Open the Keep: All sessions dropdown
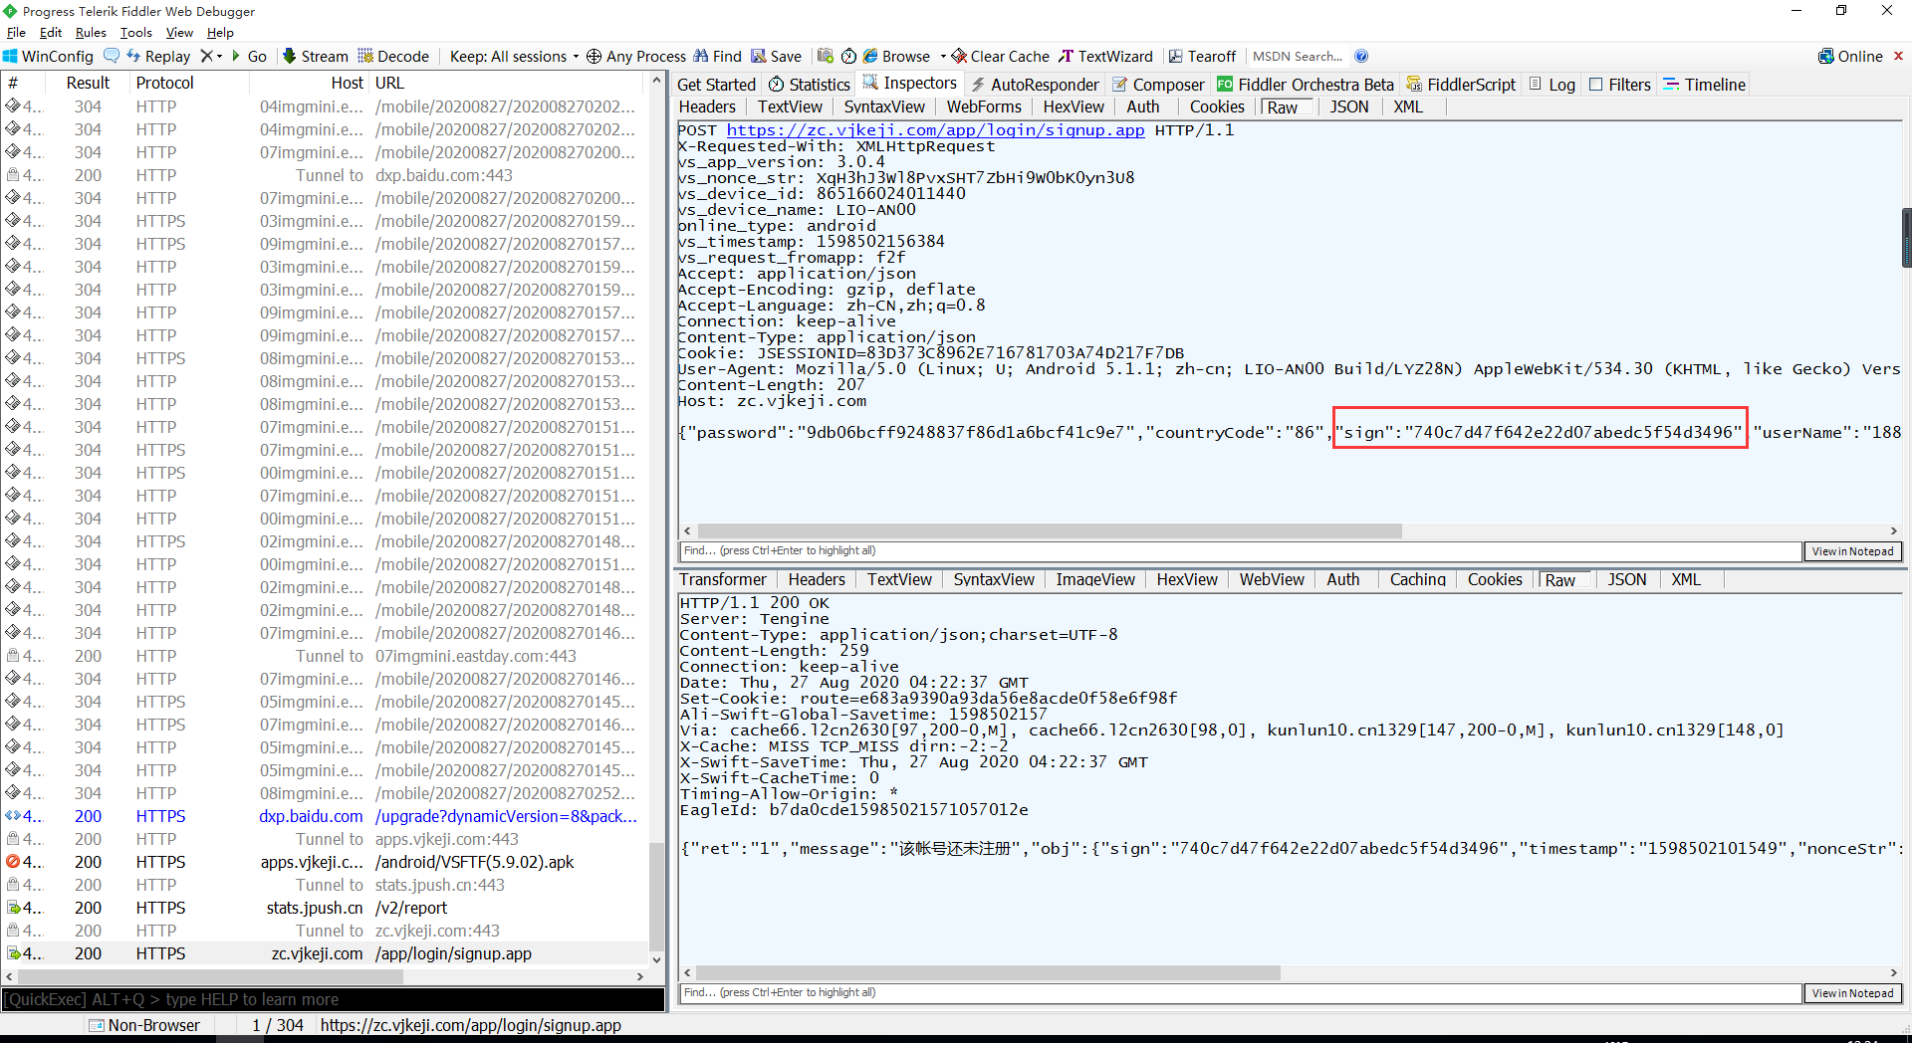 [x=514, y=57]
